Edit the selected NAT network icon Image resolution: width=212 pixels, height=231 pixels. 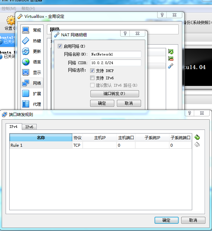171,66
